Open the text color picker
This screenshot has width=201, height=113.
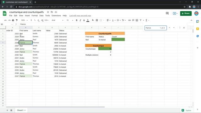[x=88, y=20]
